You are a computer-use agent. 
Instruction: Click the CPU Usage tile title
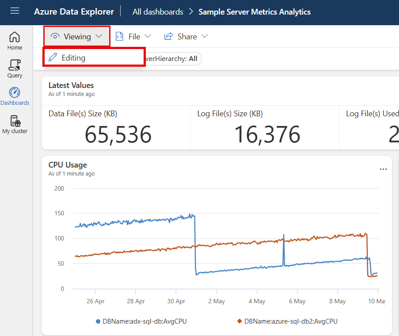pyautogui.click(x=68, y=165)
